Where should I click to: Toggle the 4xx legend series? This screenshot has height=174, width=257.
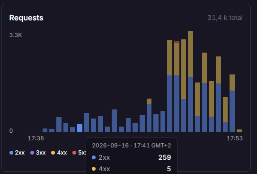pyautogui.click(x=59, y=153)
